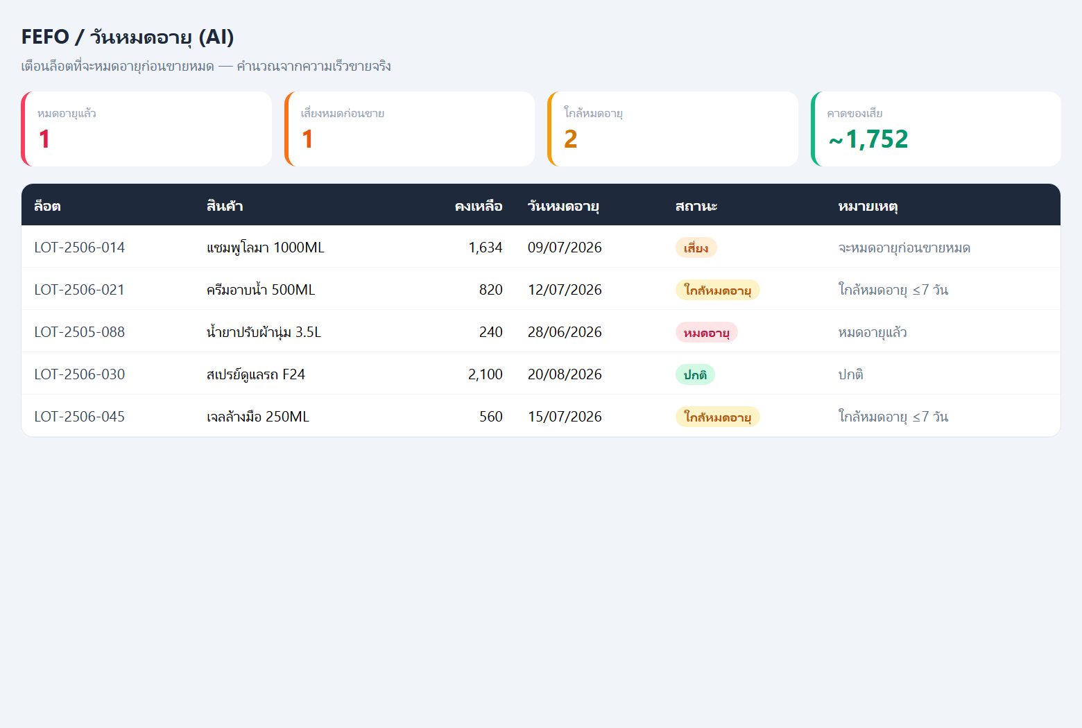Image resolution: width=1082 pixels, height=728 pixels.
Task: Click note หมดอายุแล้ว in LOT-2505-088 row
Action: pyautogui.click(x=873, y=332)
